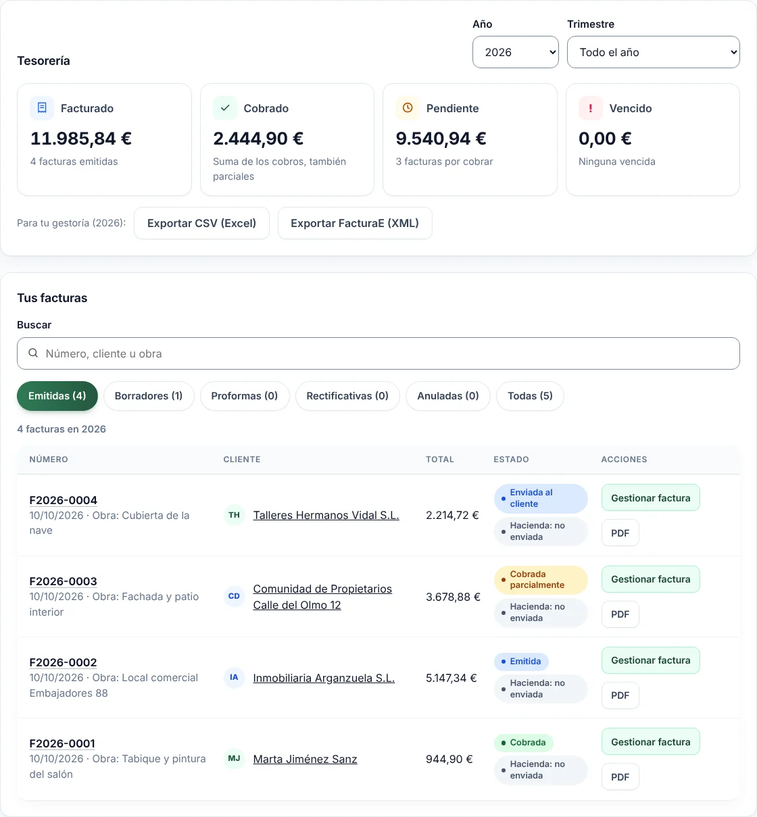Select the Proformas (0) tab
Image resolution: width=757 pixels, height=817 pixels.
pos(245,396)
